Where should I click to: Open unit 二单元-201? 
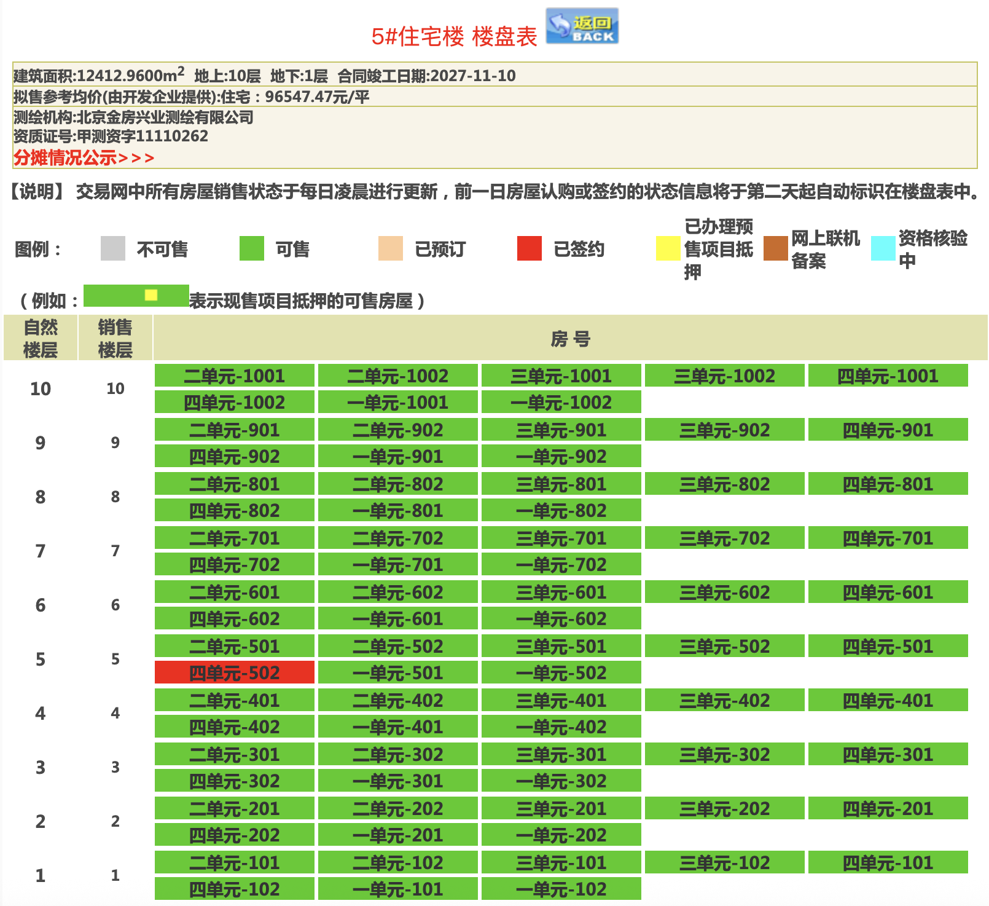[x=234, y=809]
